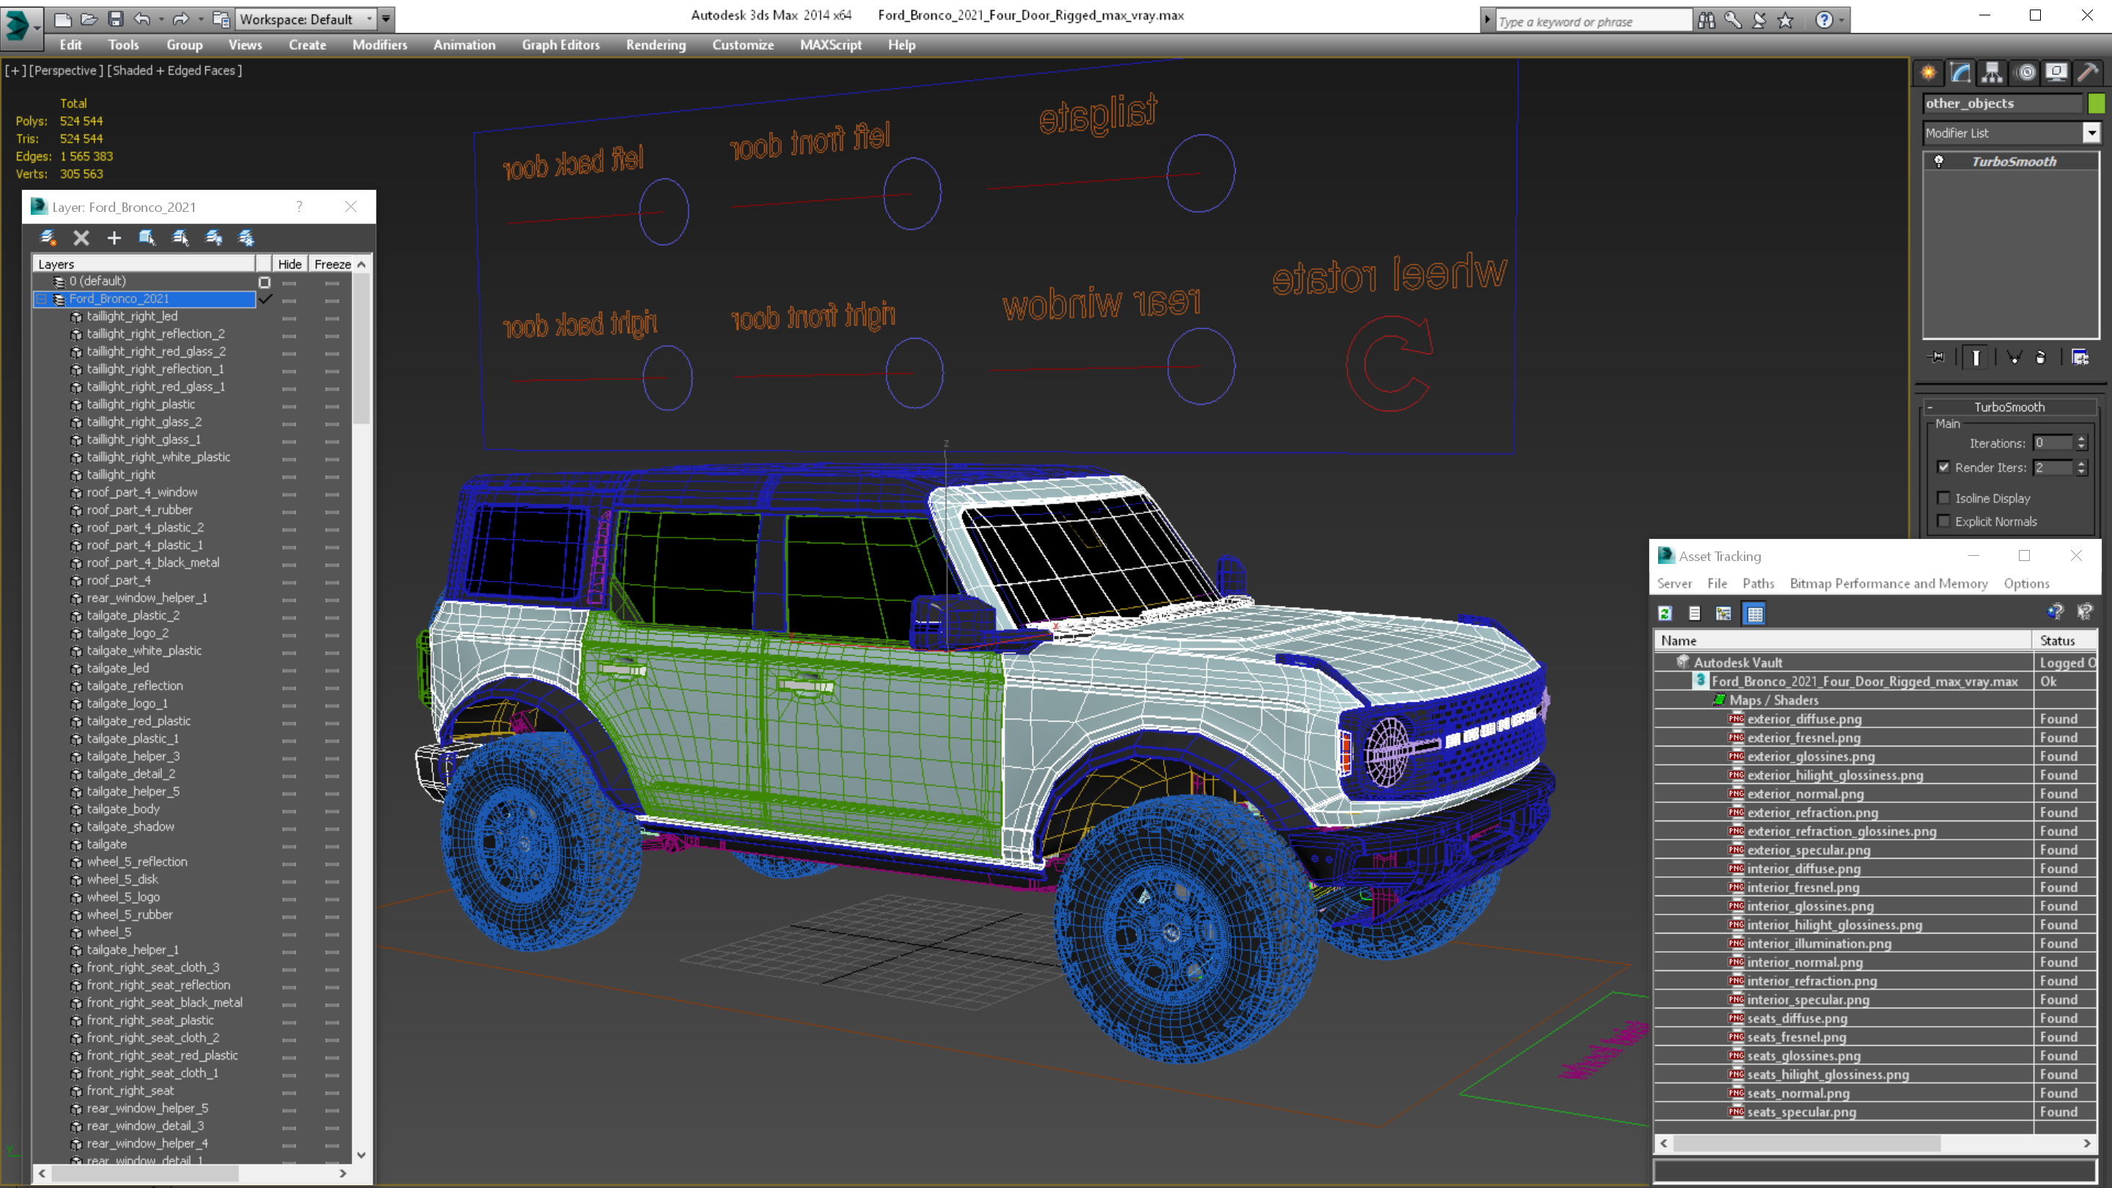Click the New Scene toolbar icon
This screenshot has width=2112, height=1188.
(62, 19)
